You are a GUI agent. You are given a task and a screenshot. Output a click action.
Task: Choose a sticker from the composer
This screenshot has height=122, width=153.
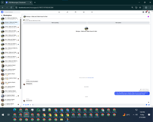(x=28, y=105)
